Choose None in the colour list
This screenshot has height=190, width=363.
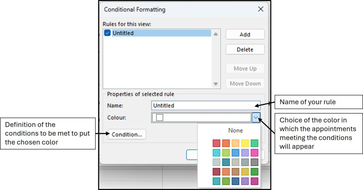coord(235,130)
